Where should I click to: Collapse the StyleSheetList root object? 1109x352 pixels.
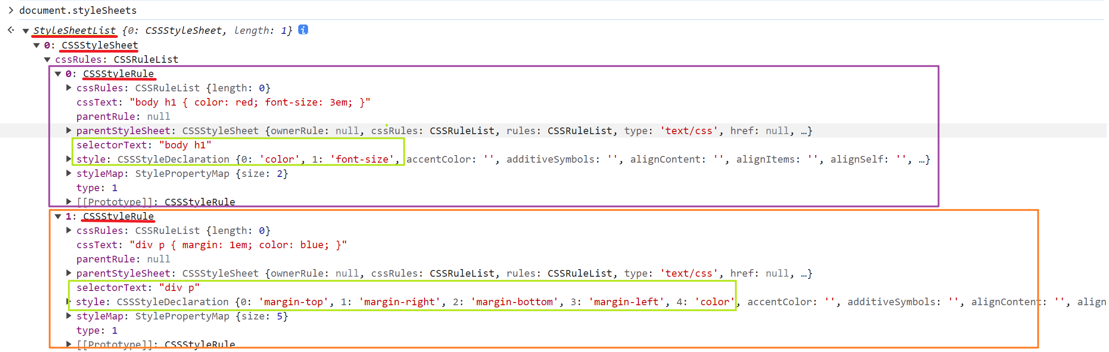click(x=26, y=31)
